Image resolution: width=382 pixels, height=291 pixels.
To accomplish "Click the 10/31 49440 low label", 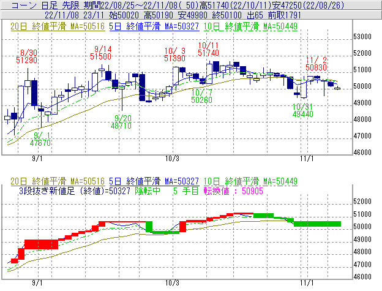I will (x=303, y=110).
